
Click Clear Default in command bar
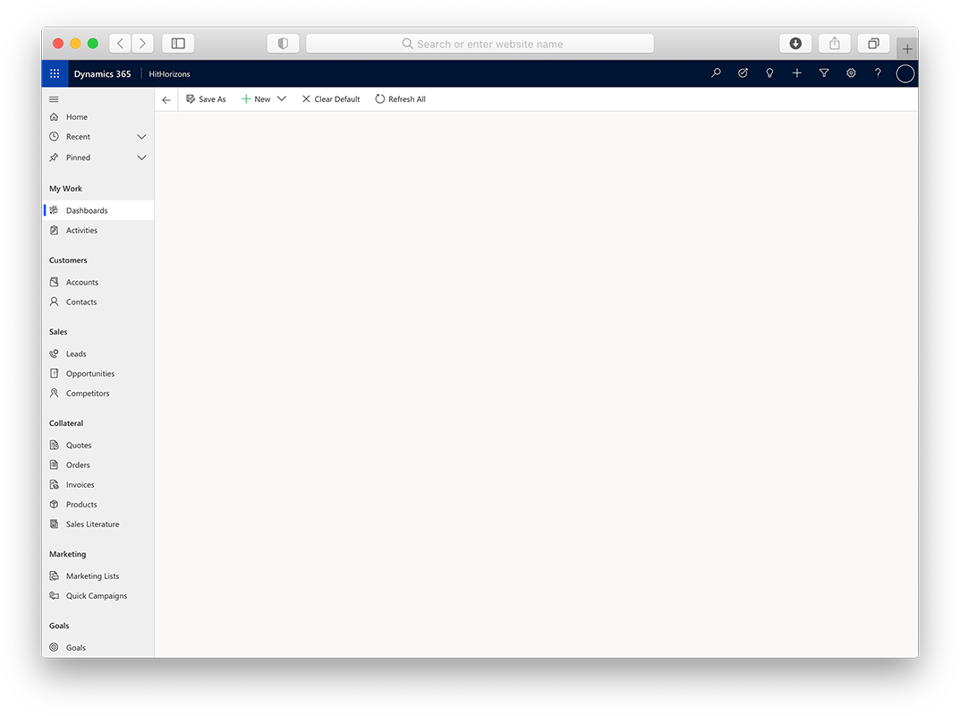[x=331, y=99]
